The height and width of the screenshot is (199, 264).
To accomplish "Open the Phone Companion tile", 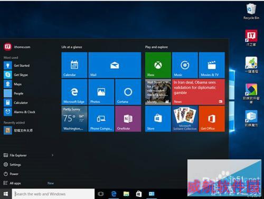I will click(x=101, y=119).
